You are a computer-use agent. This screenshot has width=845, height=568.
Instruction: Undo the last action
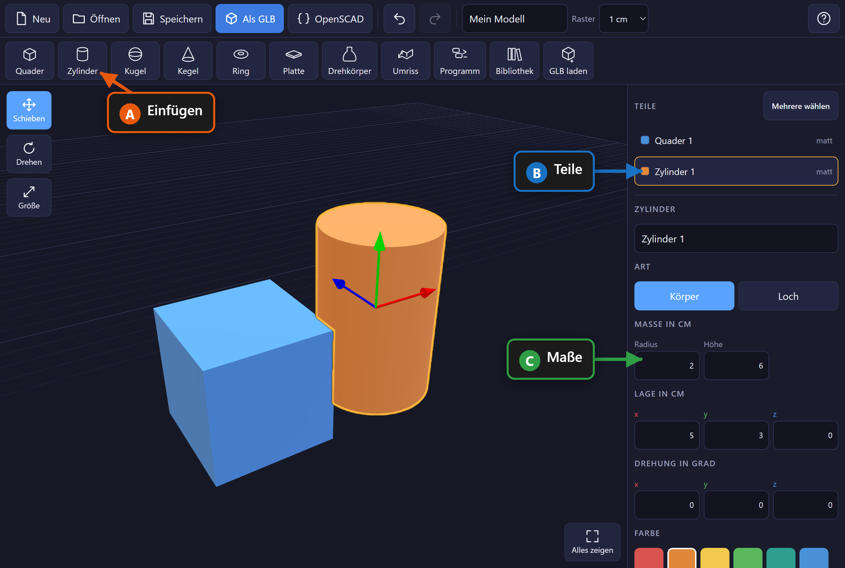tap(399, 18)
